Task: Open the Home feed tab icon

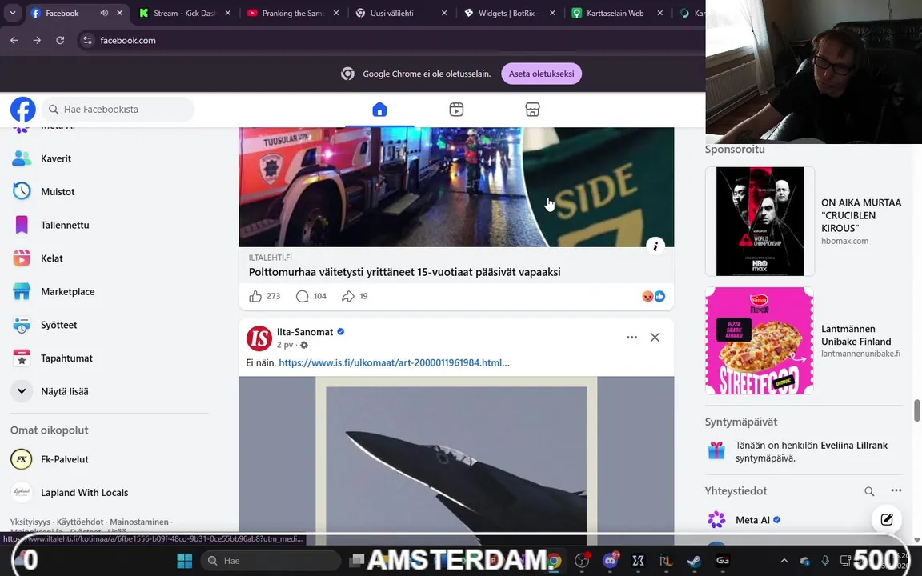Action: coord(379,110)
